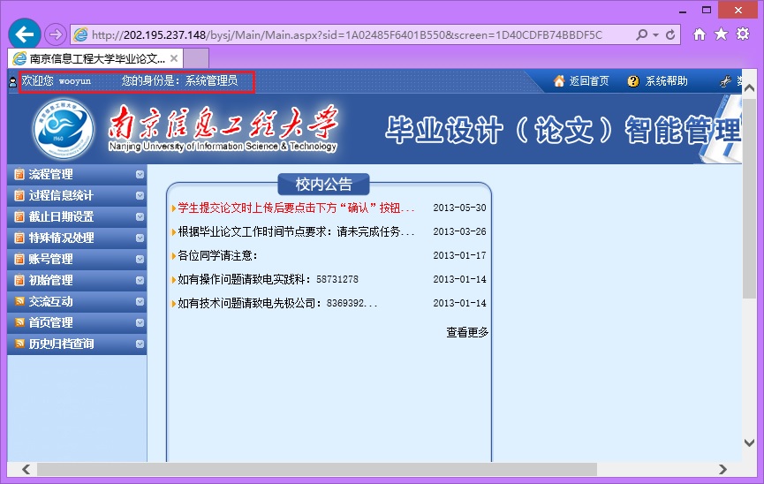Open the 流程管理 menu label
The height and width of the screenshot is (484, 764).
tap(50, 174)
